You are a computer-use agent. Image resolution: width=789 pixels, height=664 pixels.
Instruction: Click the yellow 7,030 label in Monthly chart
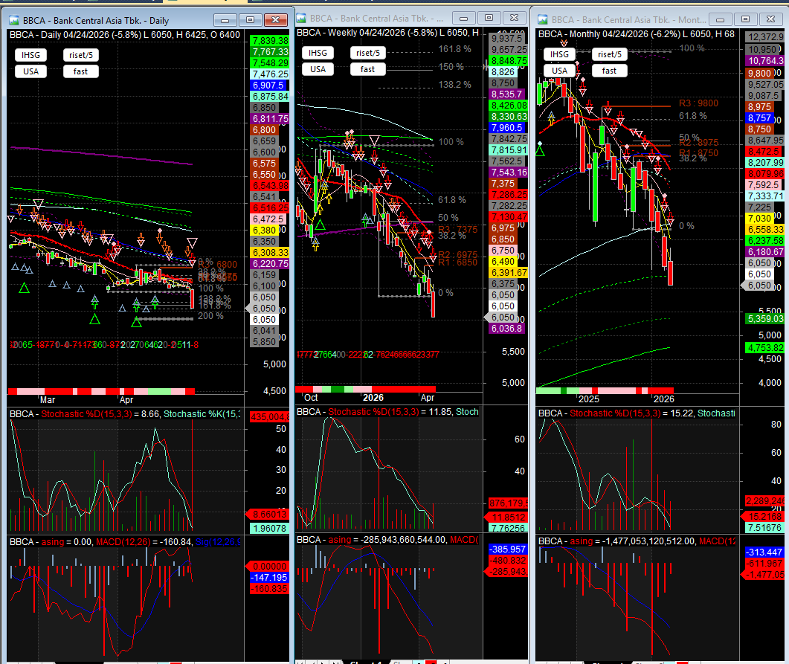760,219
